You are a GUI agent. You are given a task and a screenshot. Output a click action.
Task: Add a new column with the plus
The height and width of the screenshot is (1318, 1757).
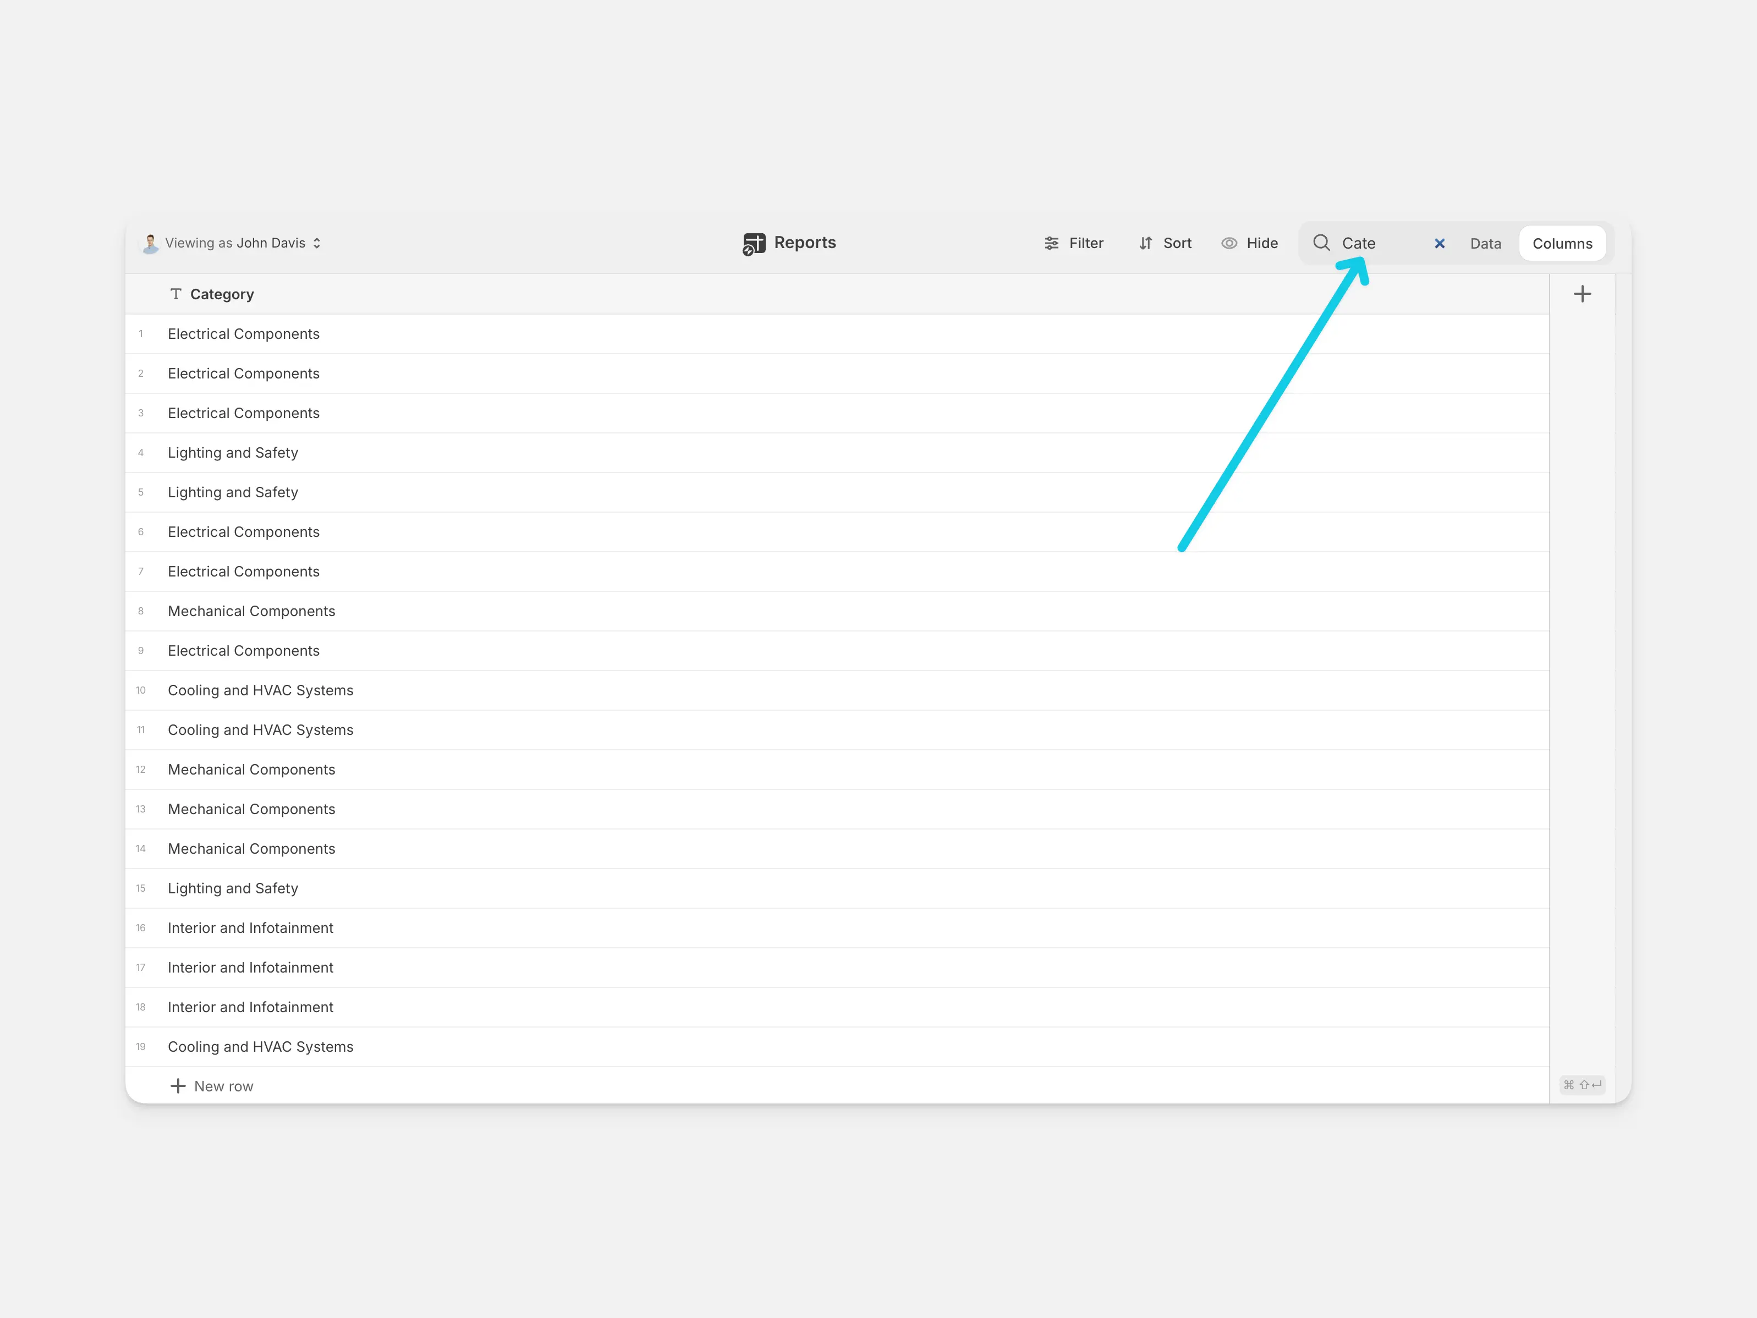pyautogui.click(x=1582, y=294)
